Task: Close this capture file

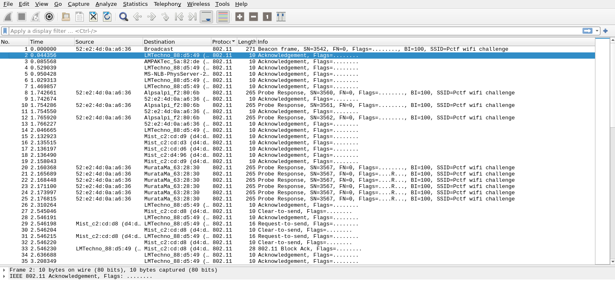Action: [93, 17]
